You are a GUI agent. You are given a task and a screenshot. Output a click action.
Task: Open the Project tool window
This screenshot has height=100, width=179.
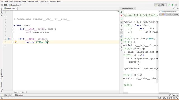point(1,12)
